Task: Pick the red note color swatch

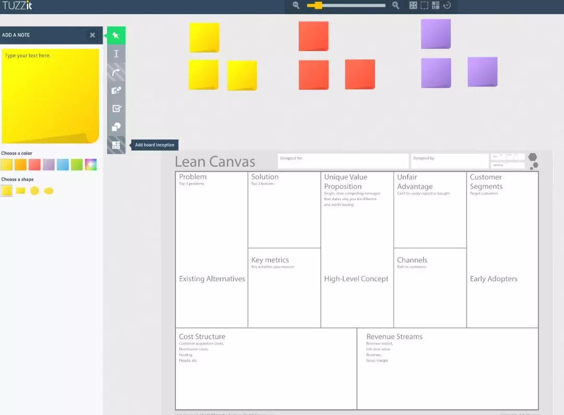Action: point(34,165)
